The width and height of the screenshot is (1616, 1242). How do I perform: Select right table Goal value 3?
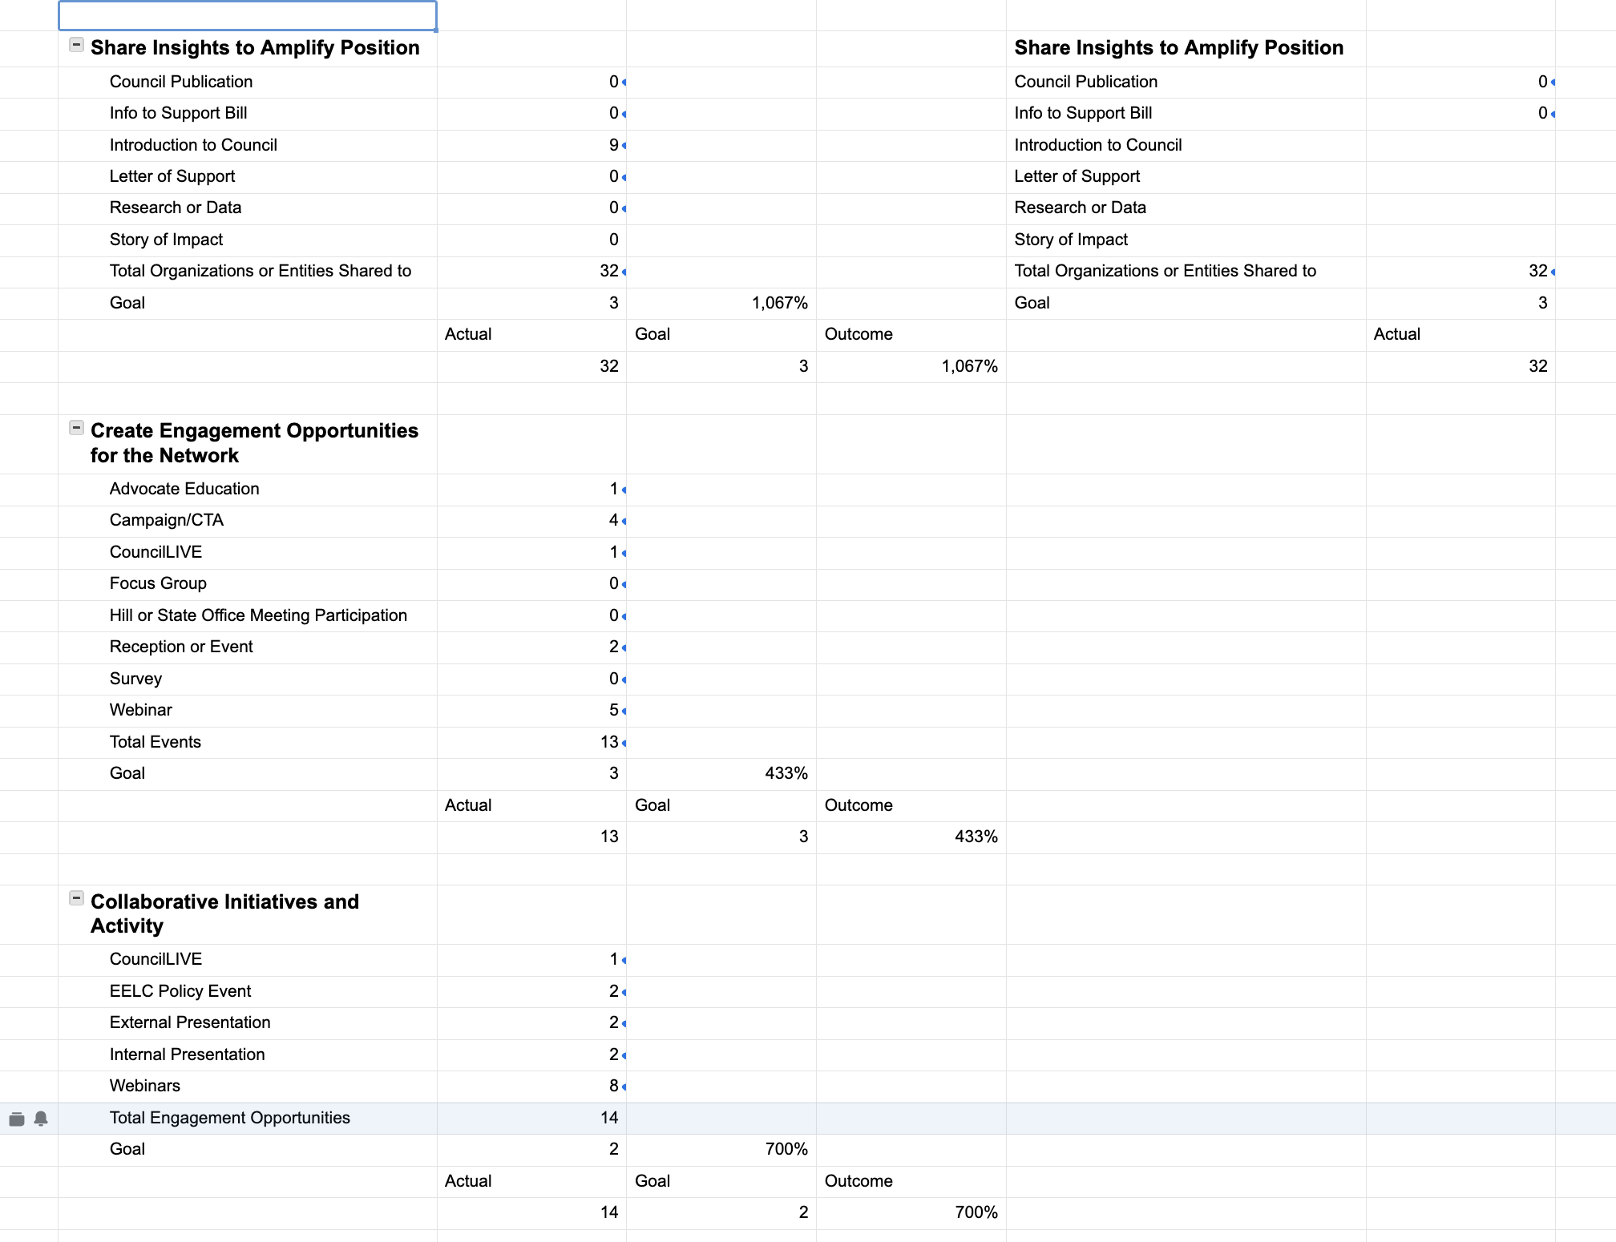(1542, 303)
